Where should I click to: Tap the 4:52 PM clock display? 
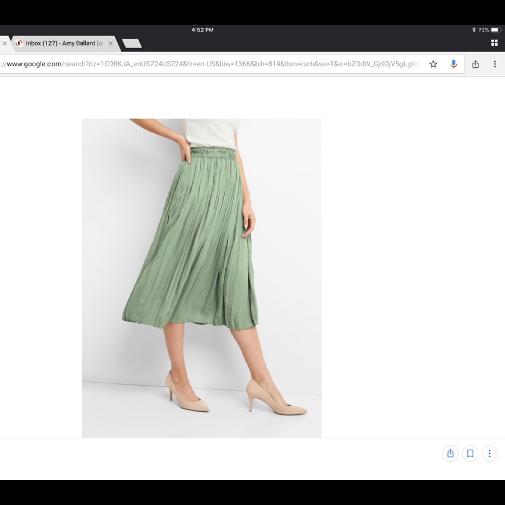[x=202, y=30]
